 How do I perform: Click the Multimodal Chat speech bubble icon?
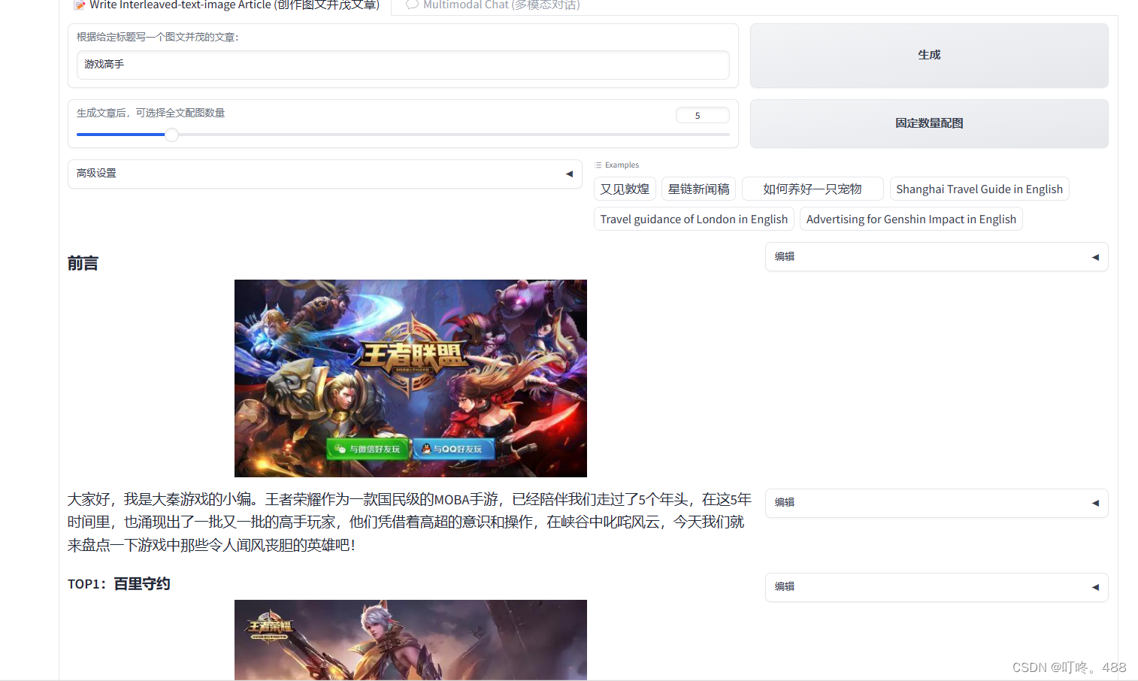412,5
